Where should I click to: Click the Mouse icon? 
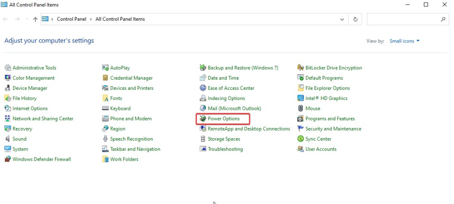click(301, 109)
